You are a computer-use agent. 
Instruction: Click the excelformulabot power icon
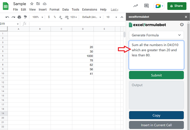click(182, 25)
